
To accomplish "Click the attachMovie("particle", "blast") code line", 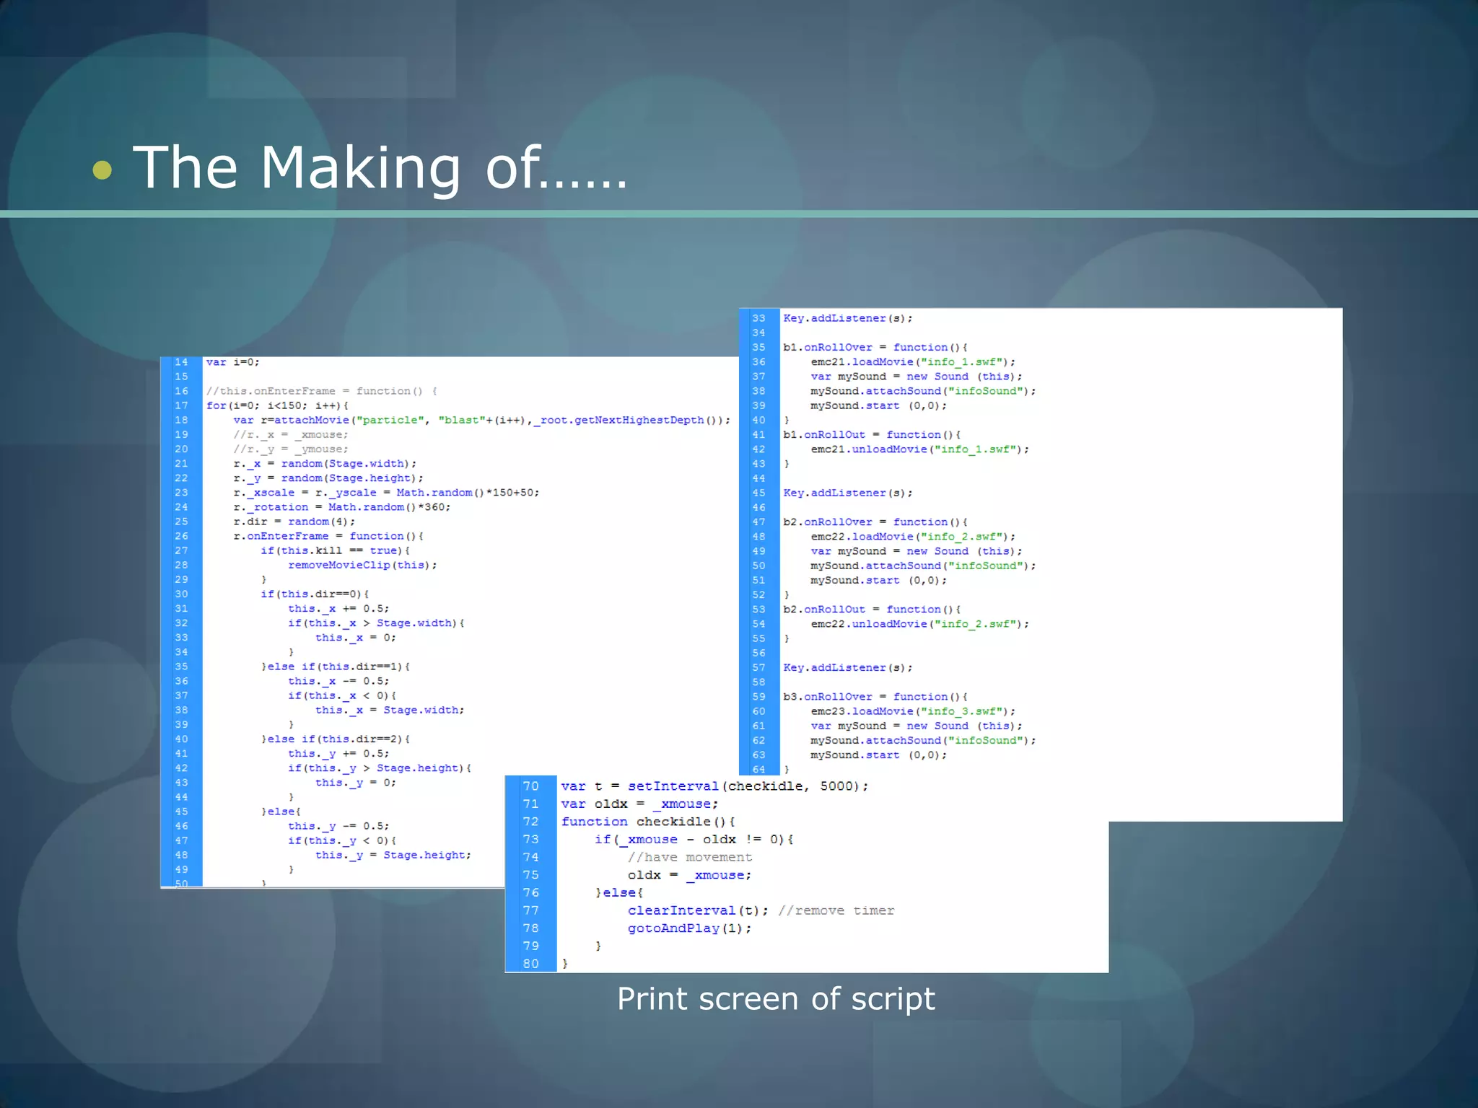I will (481, 420).
